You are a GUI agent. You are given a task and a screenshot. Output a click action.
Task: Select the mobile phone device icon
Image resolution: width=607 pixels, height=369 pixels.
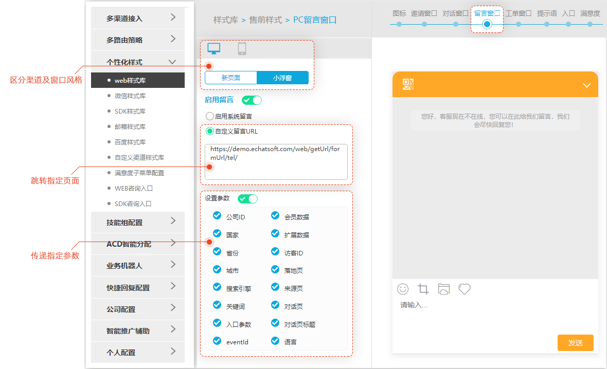(242, 49)
